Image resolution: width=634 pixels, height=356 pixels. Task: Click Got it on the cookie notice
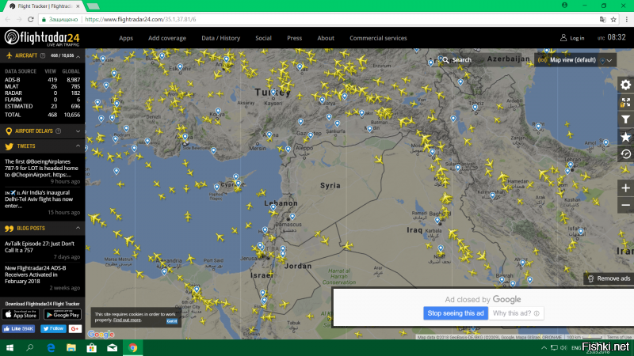tap(172, 321)
